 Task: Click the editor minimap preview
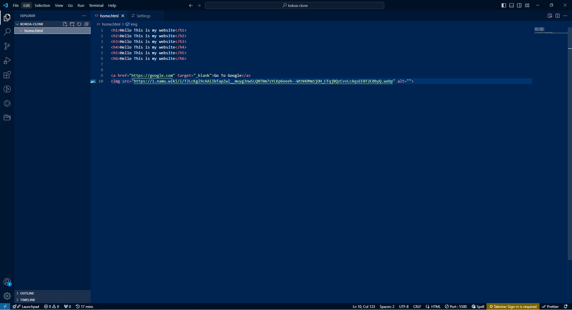(x=551, y=30)
